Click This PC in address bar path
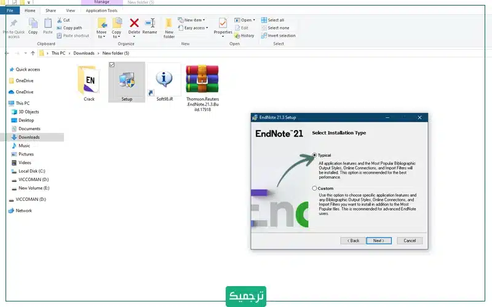 [x=58, y=53]
